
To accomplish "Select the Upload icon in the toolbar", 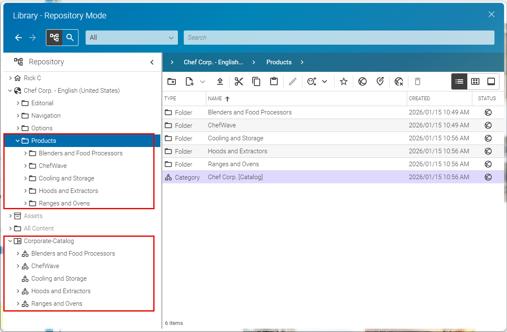I will coord(220,81).
